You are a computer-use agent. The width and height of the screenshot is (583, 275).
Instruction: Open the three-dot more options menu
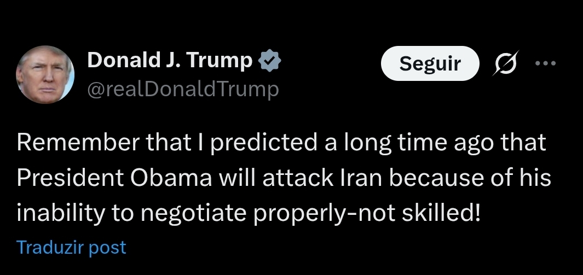[x=545, y=63]
